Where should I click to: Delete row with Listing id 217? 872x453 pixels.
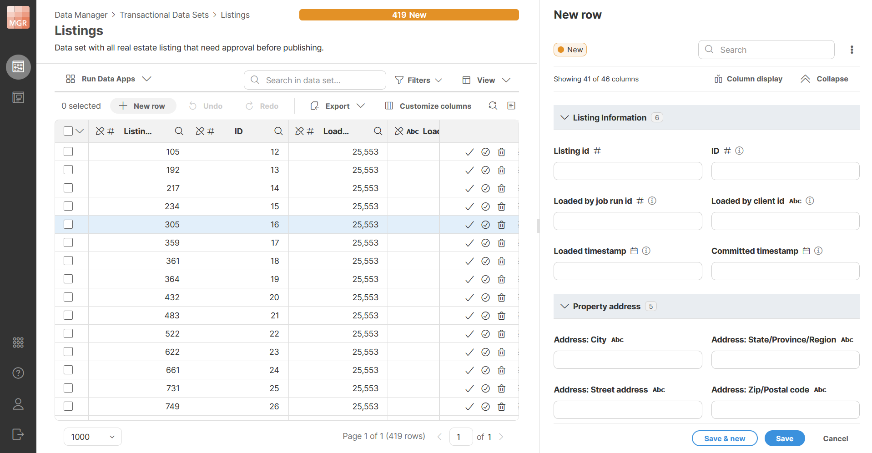point(501,188)
